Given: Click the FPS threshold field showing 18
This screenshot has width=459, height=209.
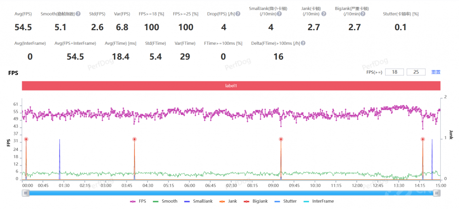Looking at the screenshot, I should [395, 72].
